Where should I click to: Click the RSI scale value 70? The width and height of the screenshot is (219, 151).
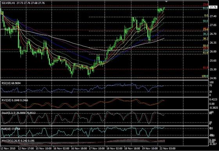pos(211,85)
